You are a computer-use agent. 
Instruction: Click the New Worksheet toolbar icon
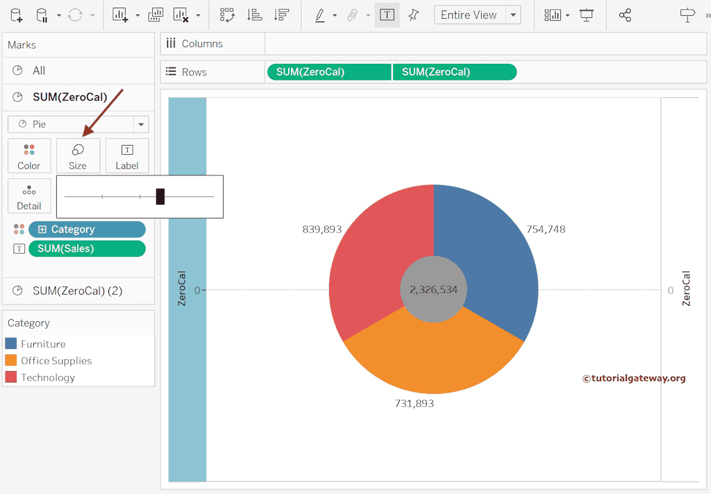tap(120, 15)
